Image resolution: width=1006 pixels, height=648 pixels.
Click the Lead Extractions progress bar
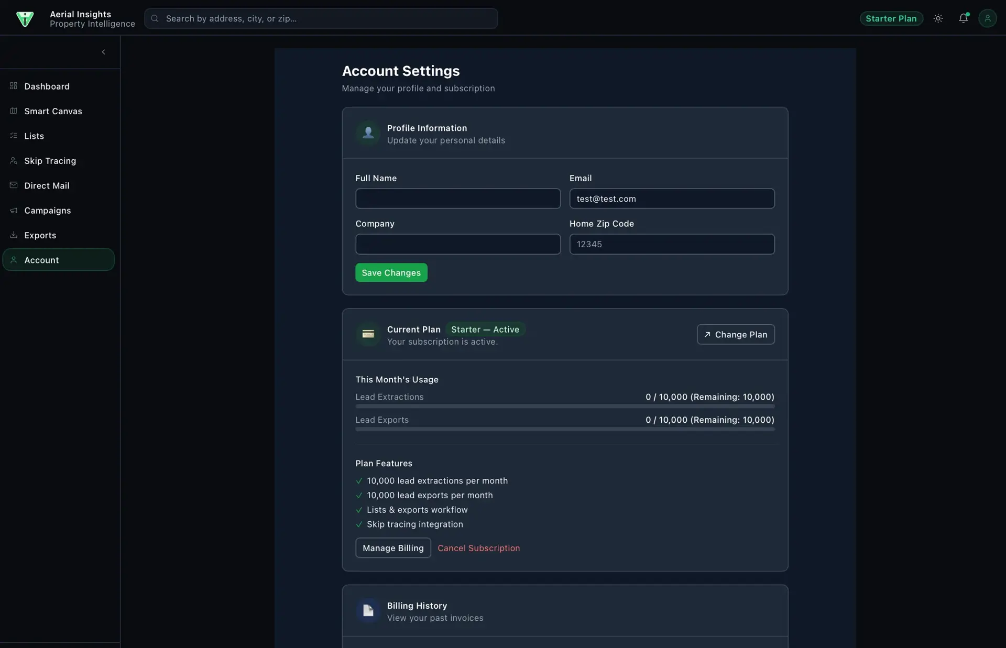tap(565, 406)
